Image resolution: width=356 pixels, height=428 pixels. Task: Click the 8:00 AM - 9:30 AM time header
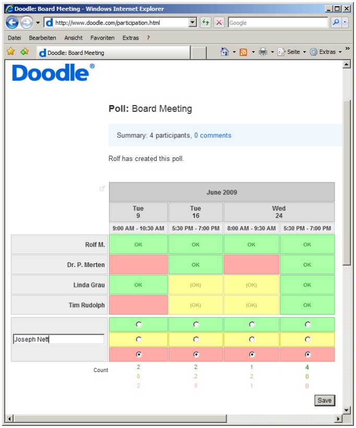click(252, 228)
